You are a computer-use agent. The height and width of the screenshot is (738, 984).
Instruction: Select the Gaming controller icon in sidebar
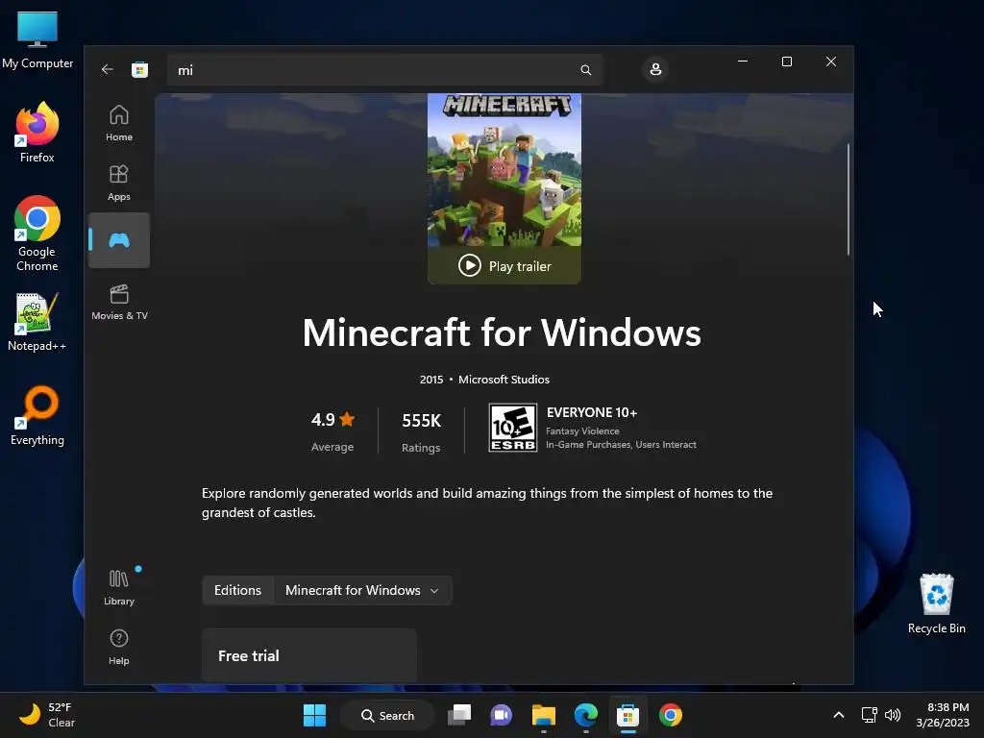(118, 240)
